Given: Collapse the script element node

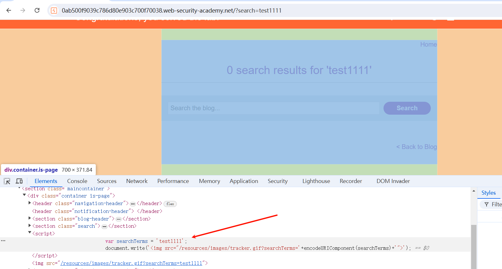Looking at the screenshot, I should [x=30, y=233].
